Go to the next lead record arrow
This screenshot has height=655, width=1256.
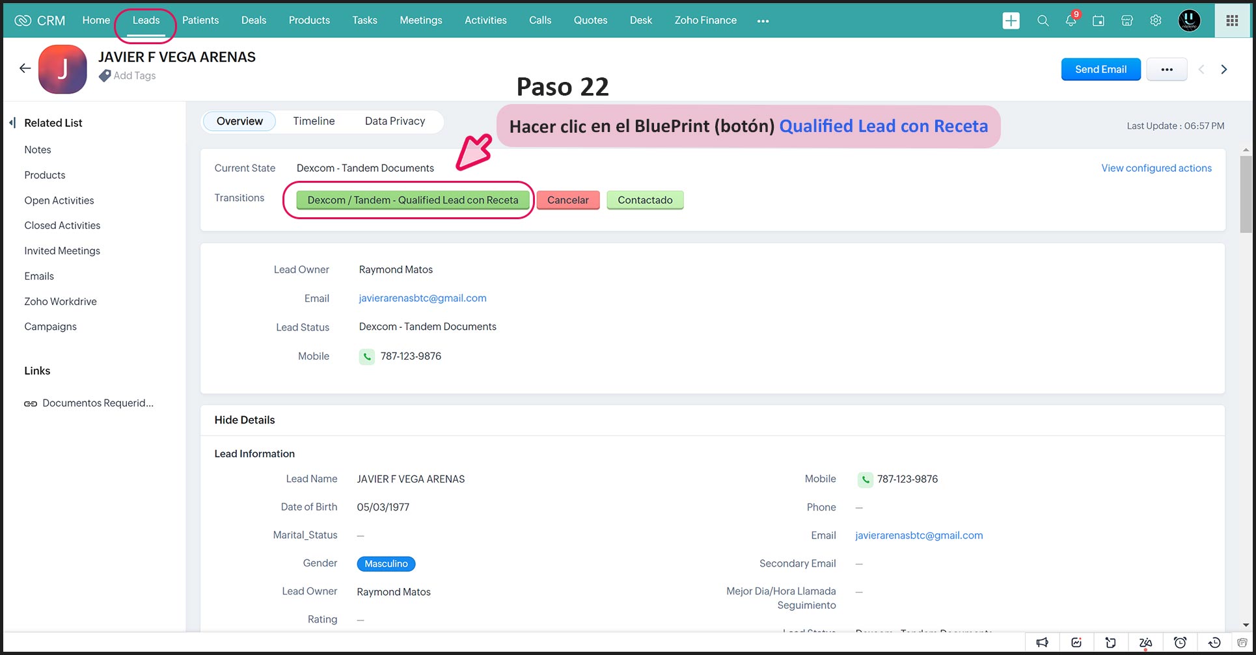1223,70
